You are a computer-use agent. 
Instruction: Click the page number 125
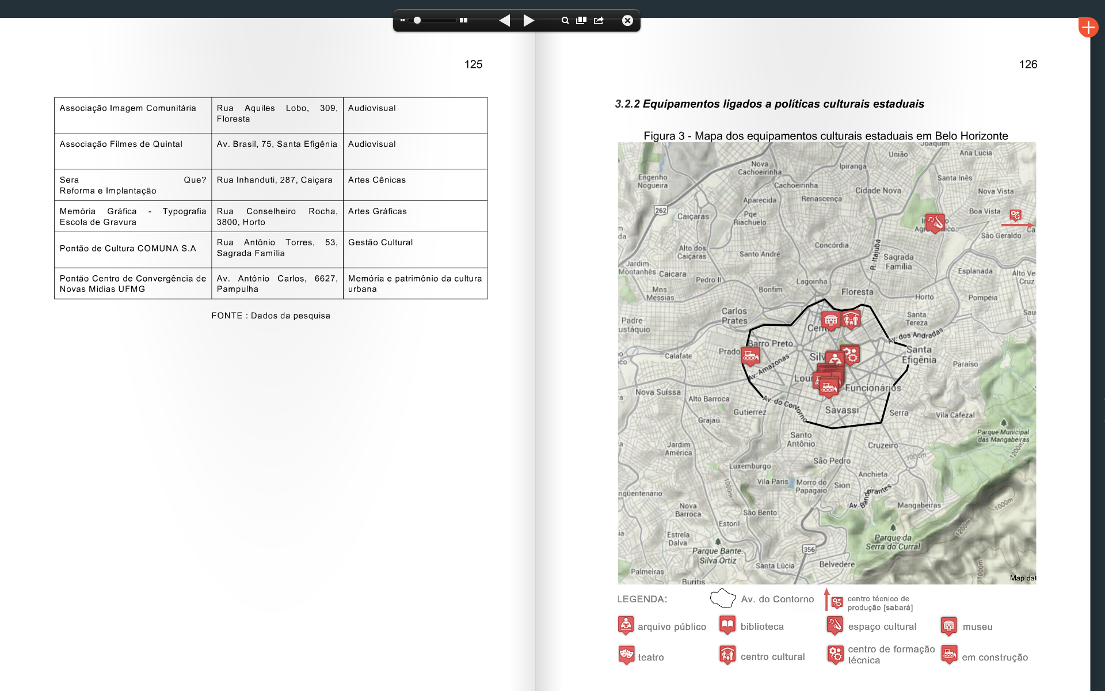pos(473,64)
